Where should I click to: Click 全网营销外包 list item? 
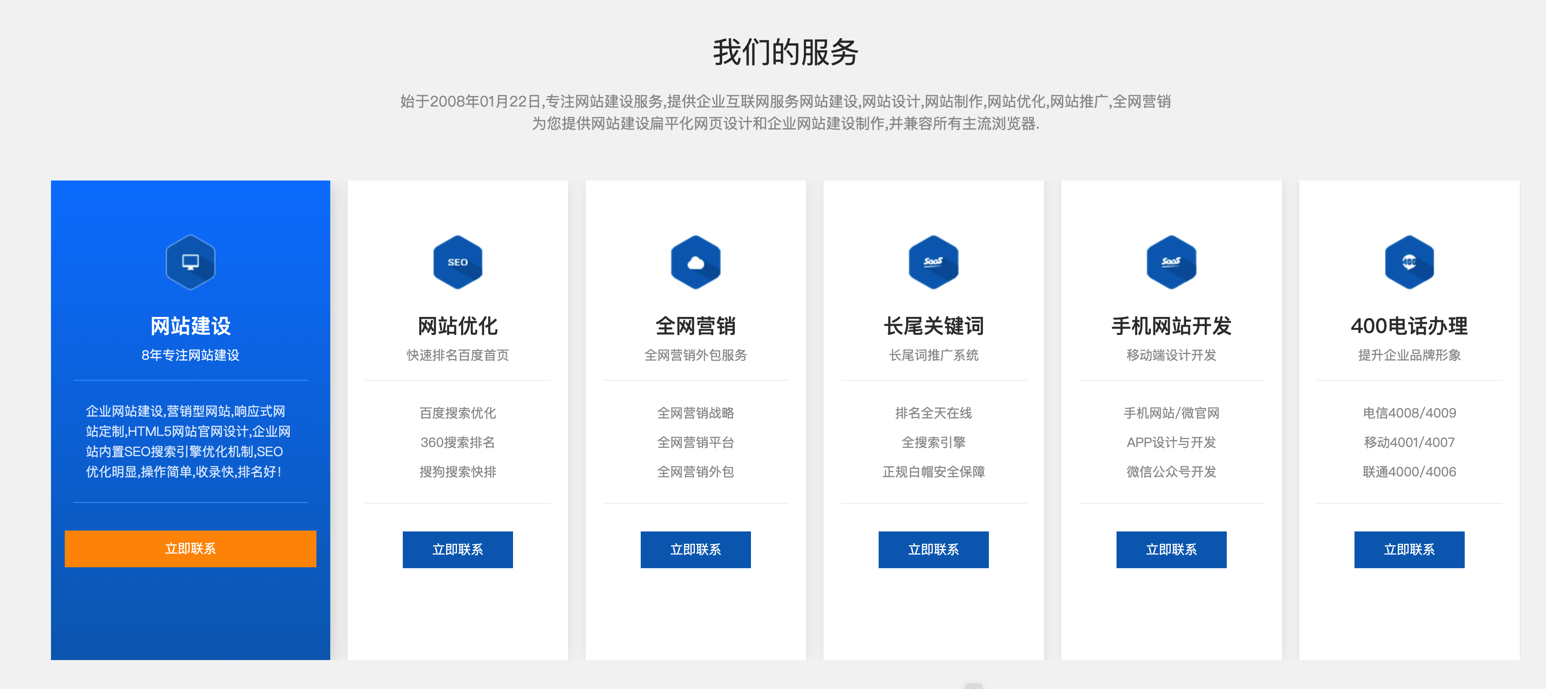click(x=695, y=472)
